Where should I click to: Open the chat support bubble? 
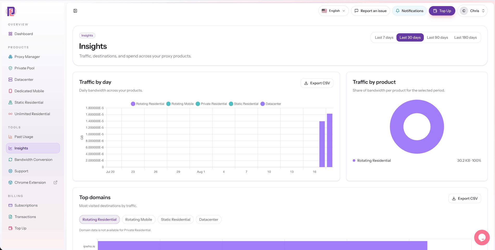pos(482,237)
